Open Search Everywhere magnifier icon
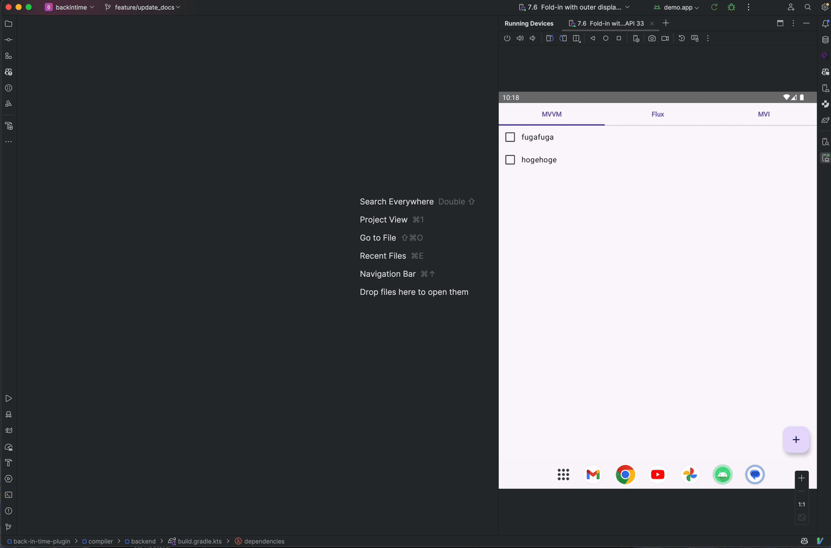 808,7
